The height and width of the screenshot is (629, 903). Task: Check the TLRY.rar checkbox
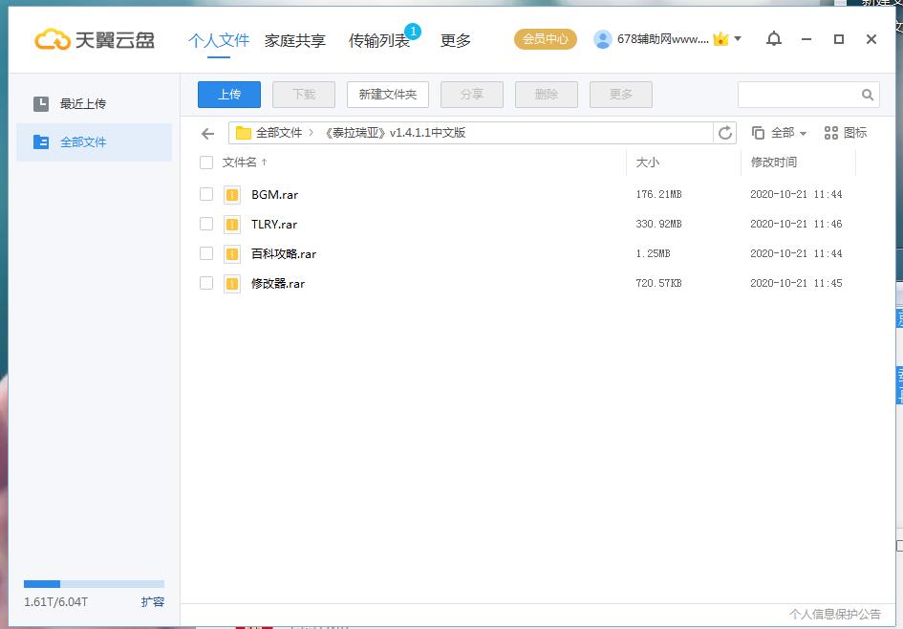click(x=206, y=224)
